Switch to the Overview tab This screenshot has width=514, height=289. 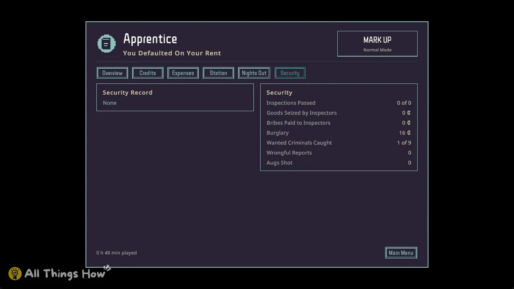tap(112, 73)
